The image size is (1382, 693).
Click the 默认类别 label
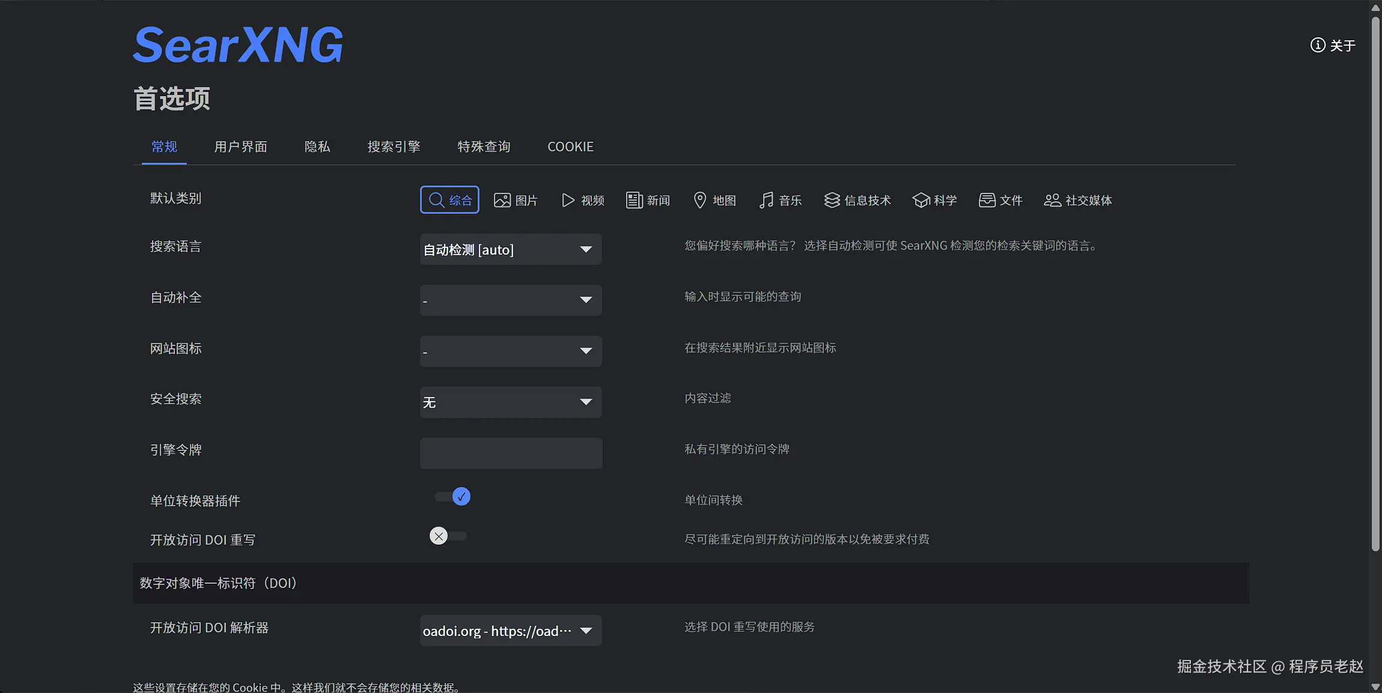[x=175, y=198]
